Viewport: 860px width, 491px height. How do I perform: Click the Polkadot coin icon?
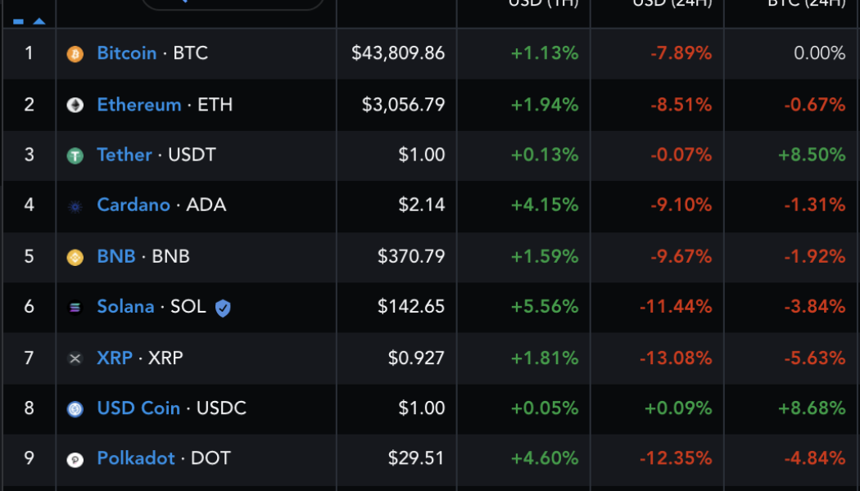(75, 458)
